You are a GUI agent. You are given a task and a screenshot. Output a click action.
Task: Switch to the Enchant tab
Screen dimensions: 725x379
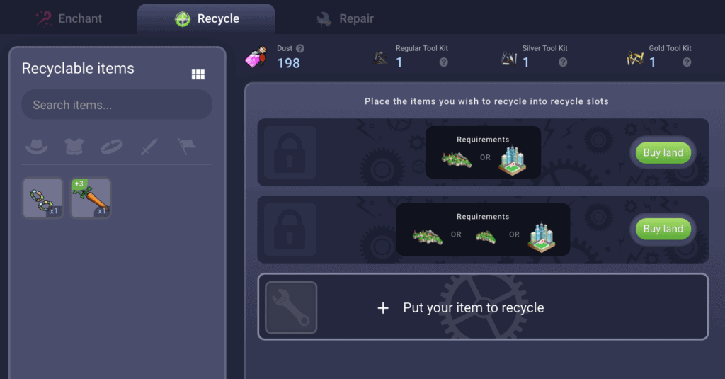(x=69, y=18)
